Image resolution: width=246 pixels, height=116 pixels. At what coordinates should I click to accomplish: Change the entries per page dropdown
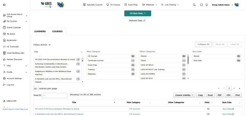click(x=36, y=89)
